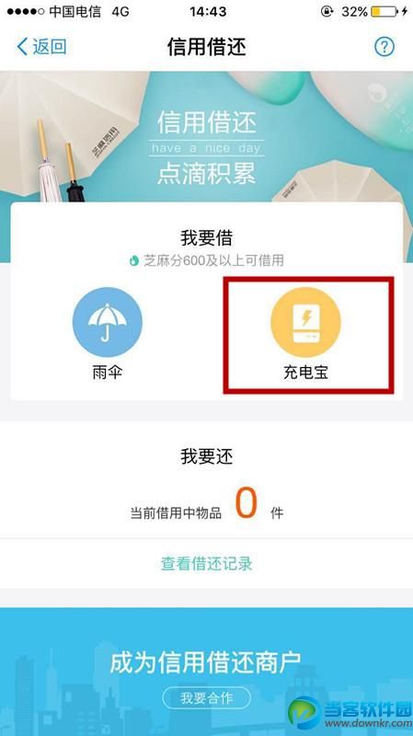This screenshot has height=736, width=413.
Task: Open help via question mark icon
Action: [384, 47]
